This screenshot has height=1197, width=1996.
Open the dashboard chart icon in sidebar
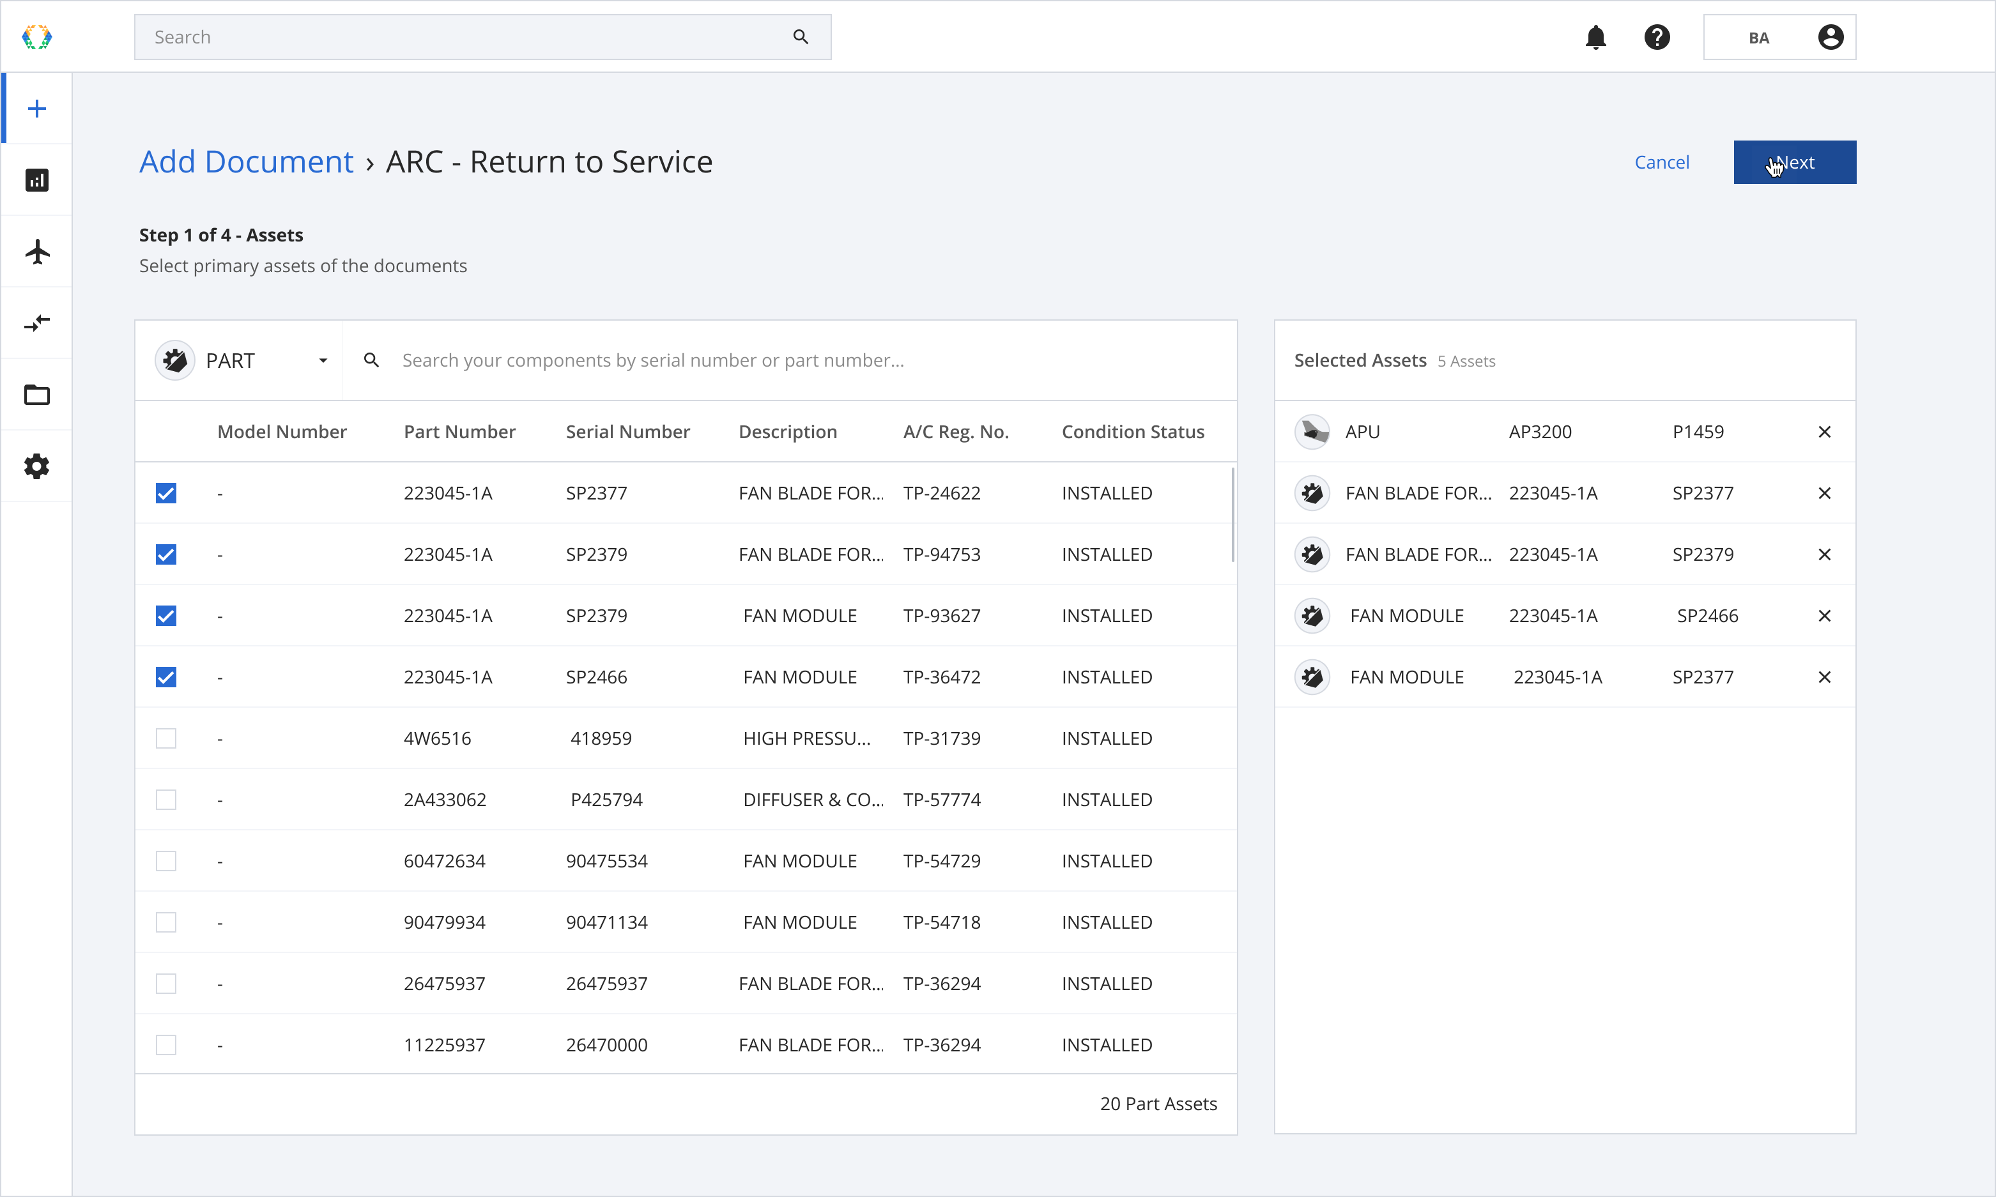37,180
